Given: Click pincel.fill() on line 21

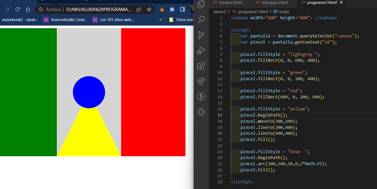Looking at the screenshot, I should tap(258, 139).
